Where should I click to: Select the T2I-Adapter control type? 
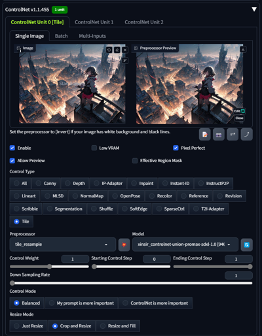(209, 209)
